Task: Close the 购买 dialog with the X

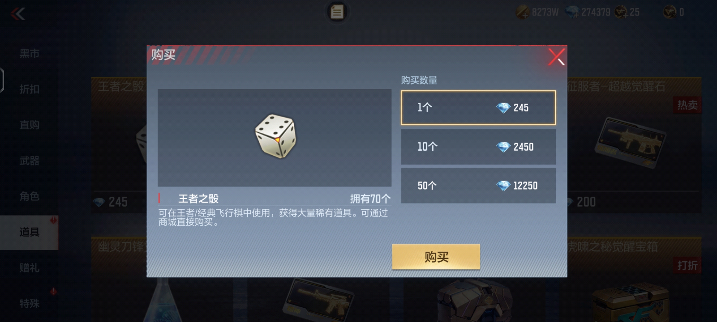Action: pyautogui.click(x=557, y=57)
